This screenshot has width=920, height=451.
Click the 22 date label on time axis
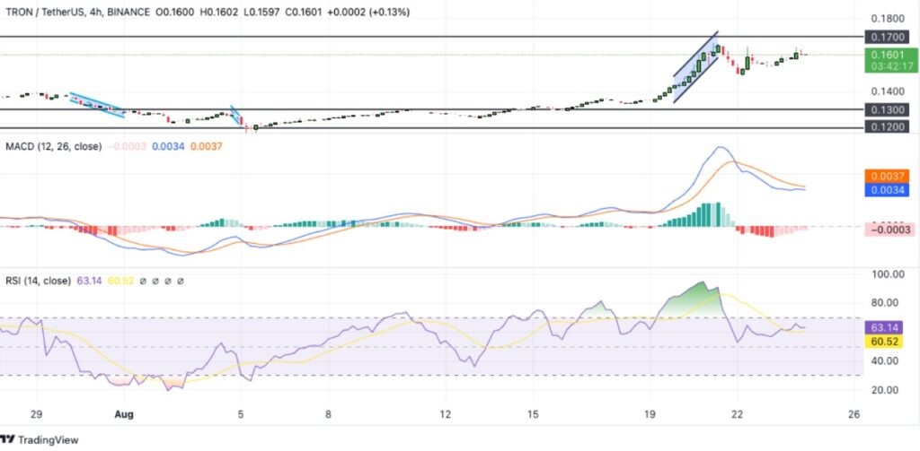[x=738, y=414]
